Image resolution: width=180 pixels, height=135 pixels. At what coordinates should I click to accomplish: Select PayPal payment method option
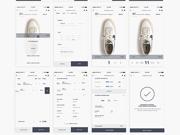point(116,101)
